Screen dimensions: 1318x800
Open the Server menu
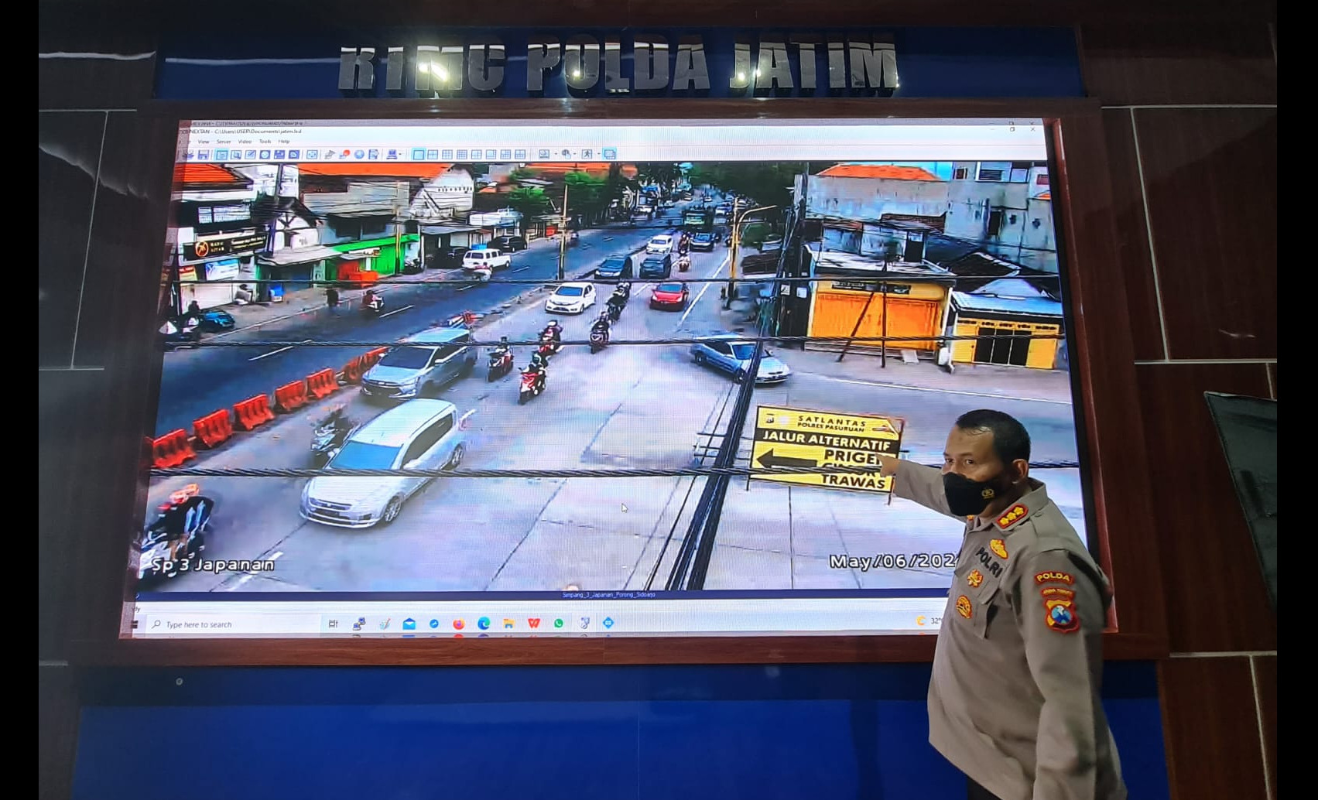click(x=224, y=142)
